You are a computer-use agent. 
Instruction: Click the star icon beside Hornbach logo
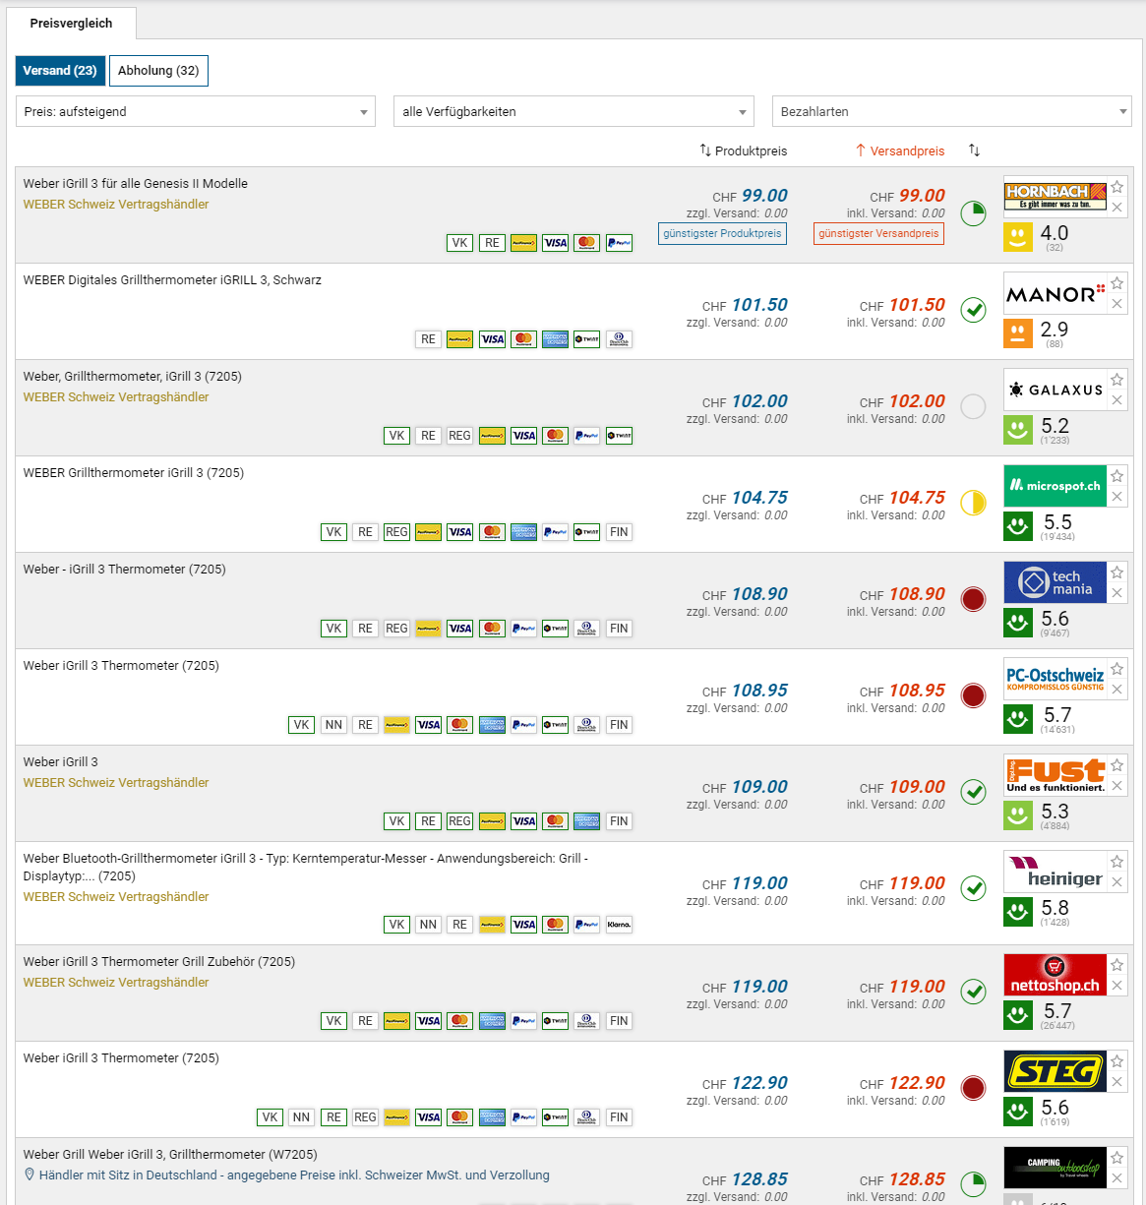click(x=1116, y=187)
